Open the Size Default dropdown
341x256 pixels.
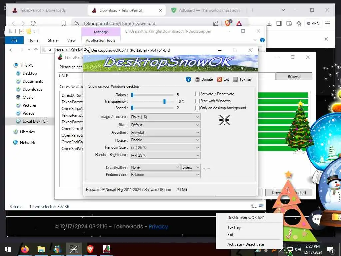click(x=165, y=125)
